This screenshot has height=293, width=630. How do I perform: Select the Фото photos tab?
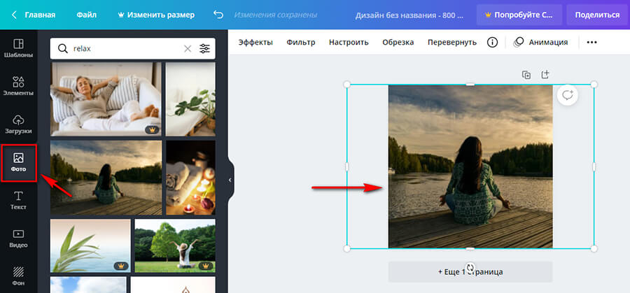pyautogui.click(x=18, y=162)
